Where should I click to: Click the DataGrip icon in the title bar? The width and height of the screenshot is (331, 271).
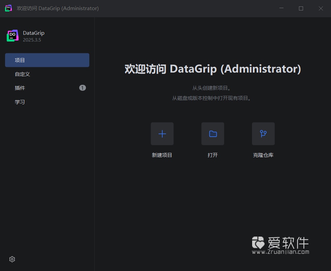tap(8, 8)
